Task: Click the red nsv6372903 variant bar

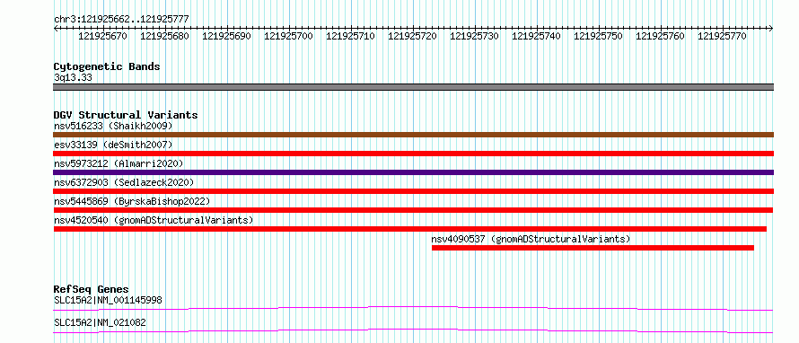Action: click(413, 191)
